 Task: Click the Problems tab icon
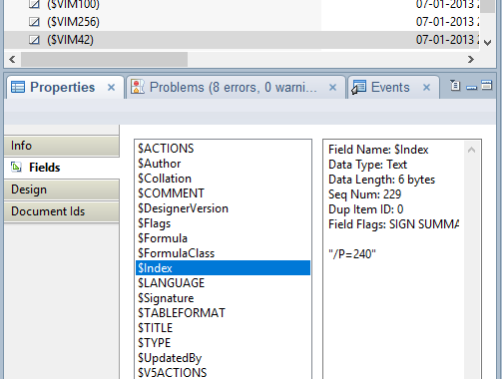(138, 87)
